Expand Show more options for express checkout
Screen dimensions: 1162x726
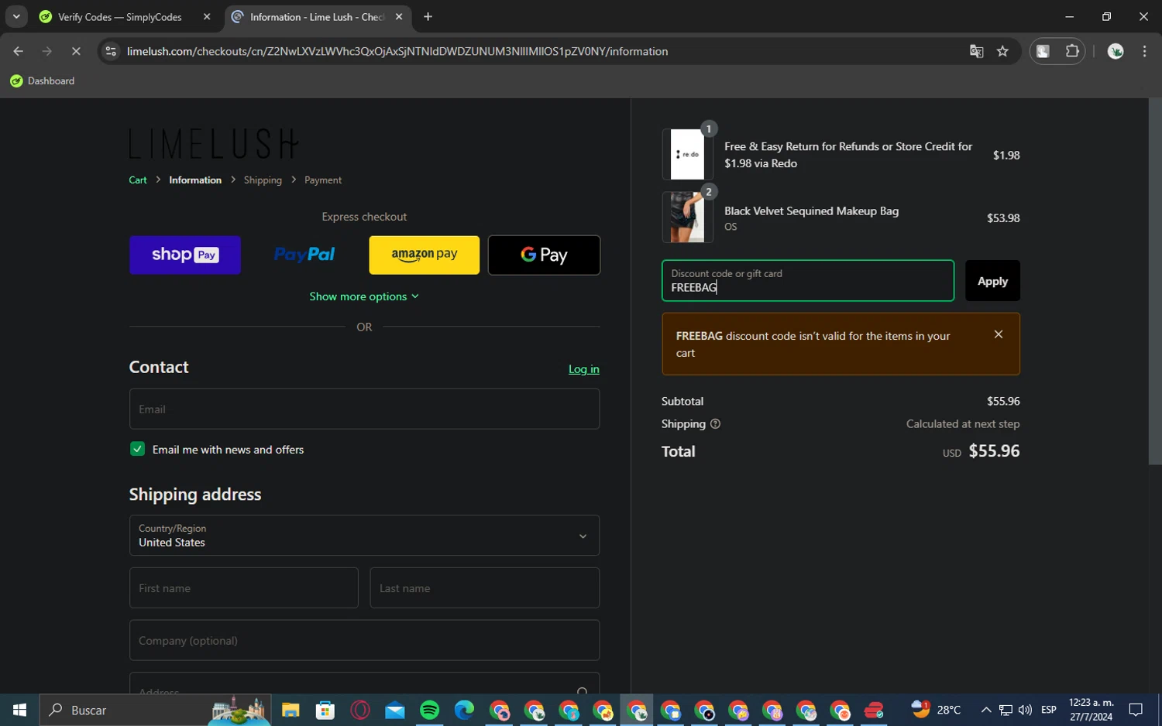tap(364, 296)
